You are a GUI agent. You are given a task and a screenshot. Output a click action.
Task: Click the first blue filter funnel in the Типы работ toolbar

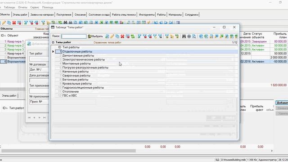[x=139, y=36]
